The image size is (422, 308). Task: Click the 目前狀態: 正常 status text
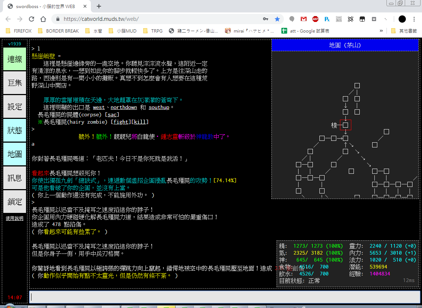coord(299,281)
